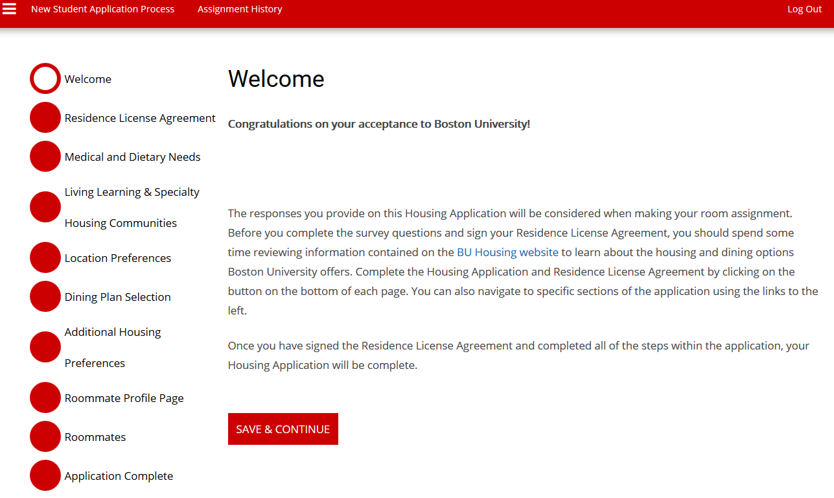Click the Roommates step circle icon
The width and height of the screenshot is (834, 498).
45,436
